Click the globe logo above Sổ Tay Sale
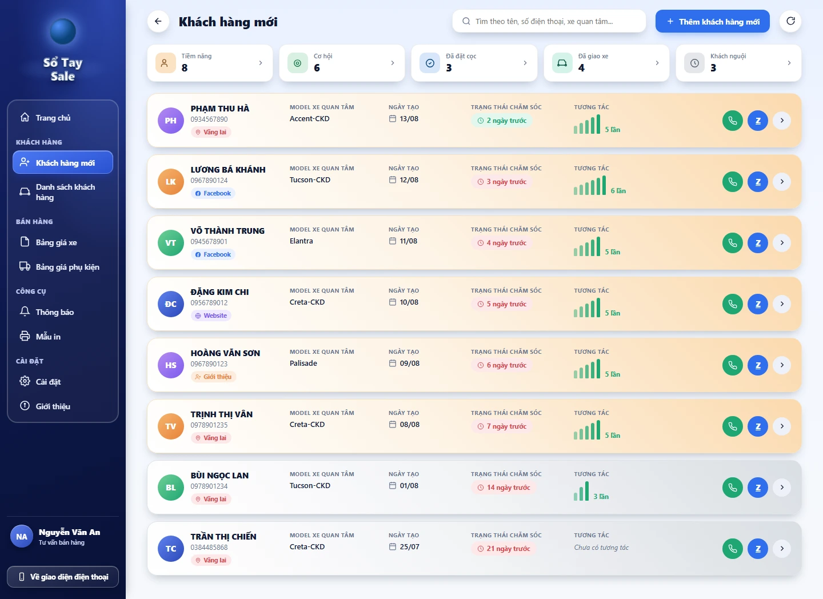 (63, 31)
